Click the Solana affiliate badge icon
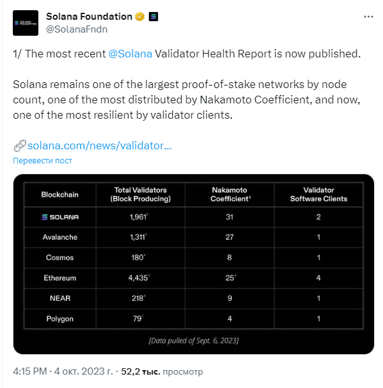Image resolution: width=383 pixels, height=388 pixels. pyautogui.click(x=153, y=17)
